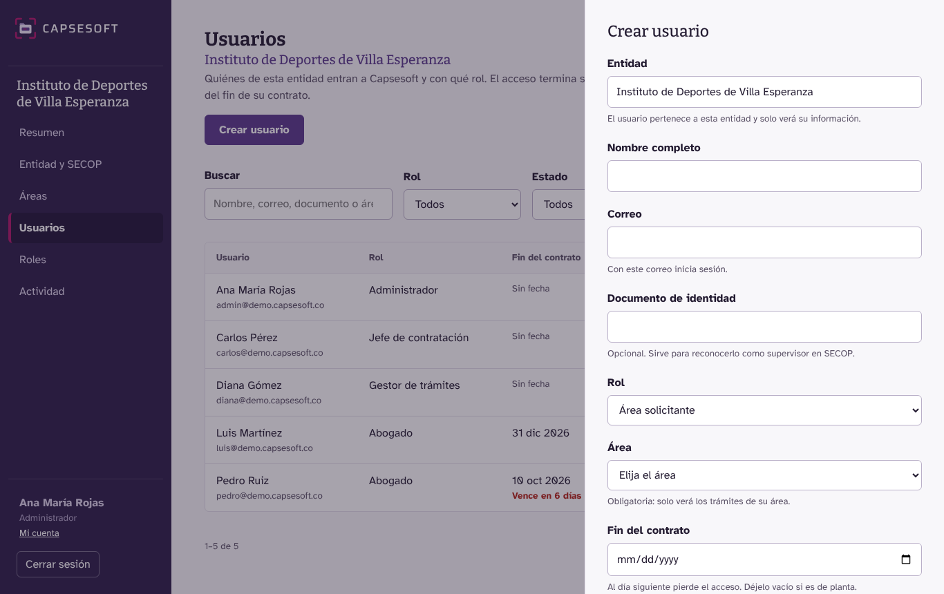The image size is (944, 594).
Task: Go to Resumen in the sidebar
Action: click(86, 133)
